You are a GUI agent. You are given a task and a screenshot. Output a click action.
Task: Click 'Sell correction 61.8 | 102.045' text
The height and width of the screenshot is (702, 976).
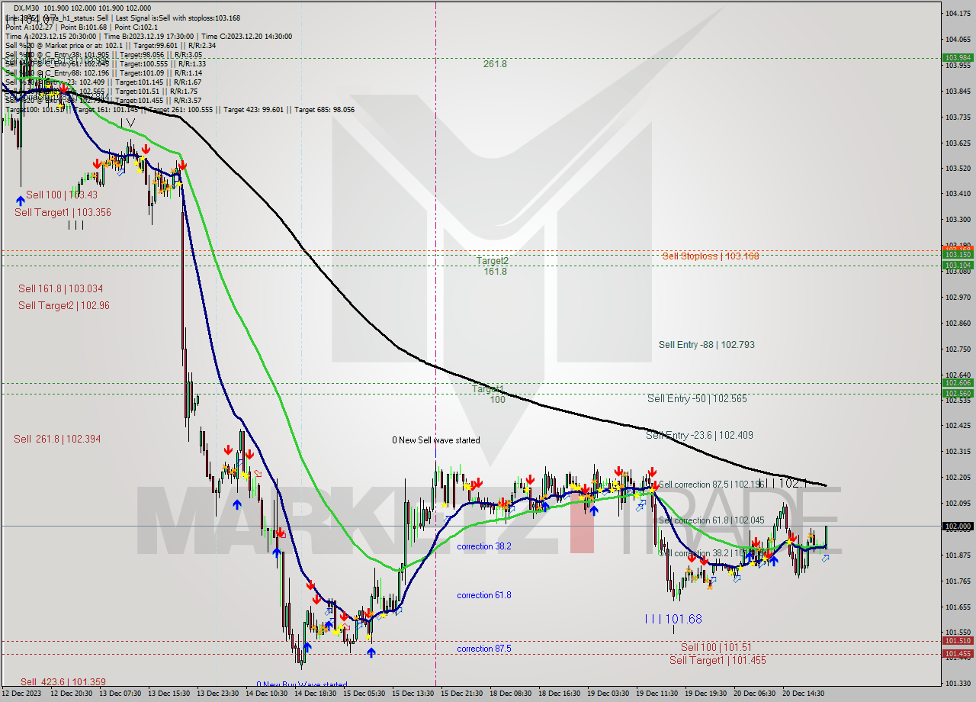click(711, 520)
